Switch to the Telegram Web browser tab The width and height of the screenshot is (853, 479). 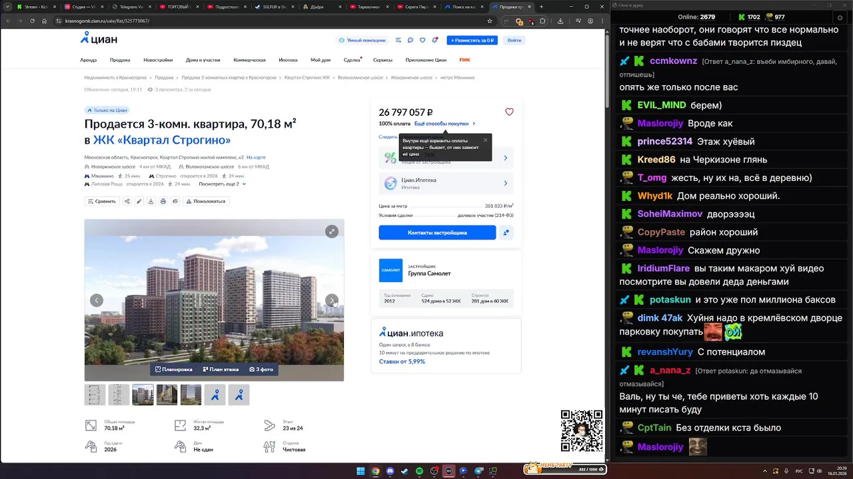132,7
